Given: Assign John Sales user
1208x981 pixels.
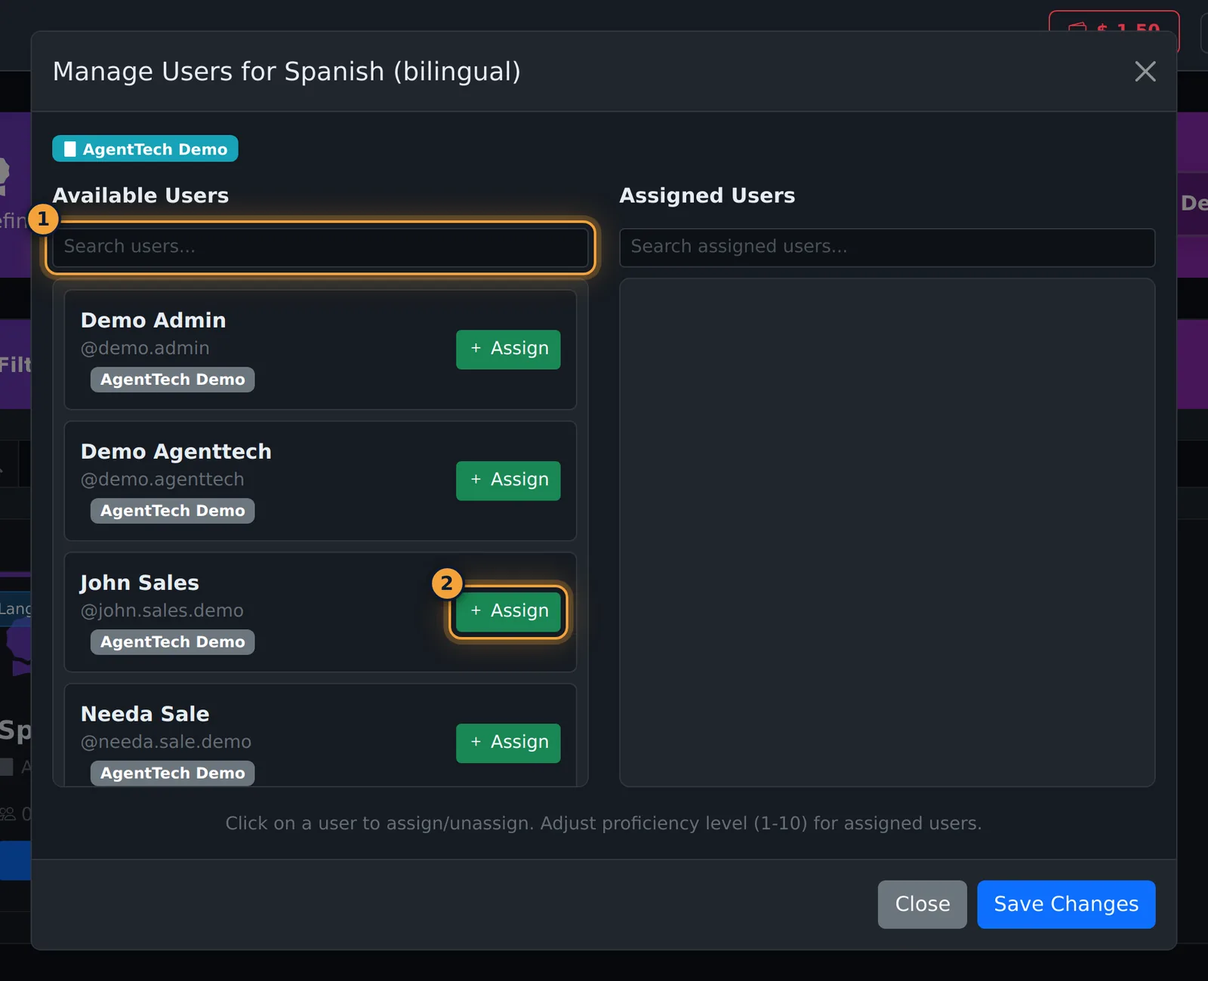Looking at the screenshot, I should pyautogui.click(x=508, y=612).
